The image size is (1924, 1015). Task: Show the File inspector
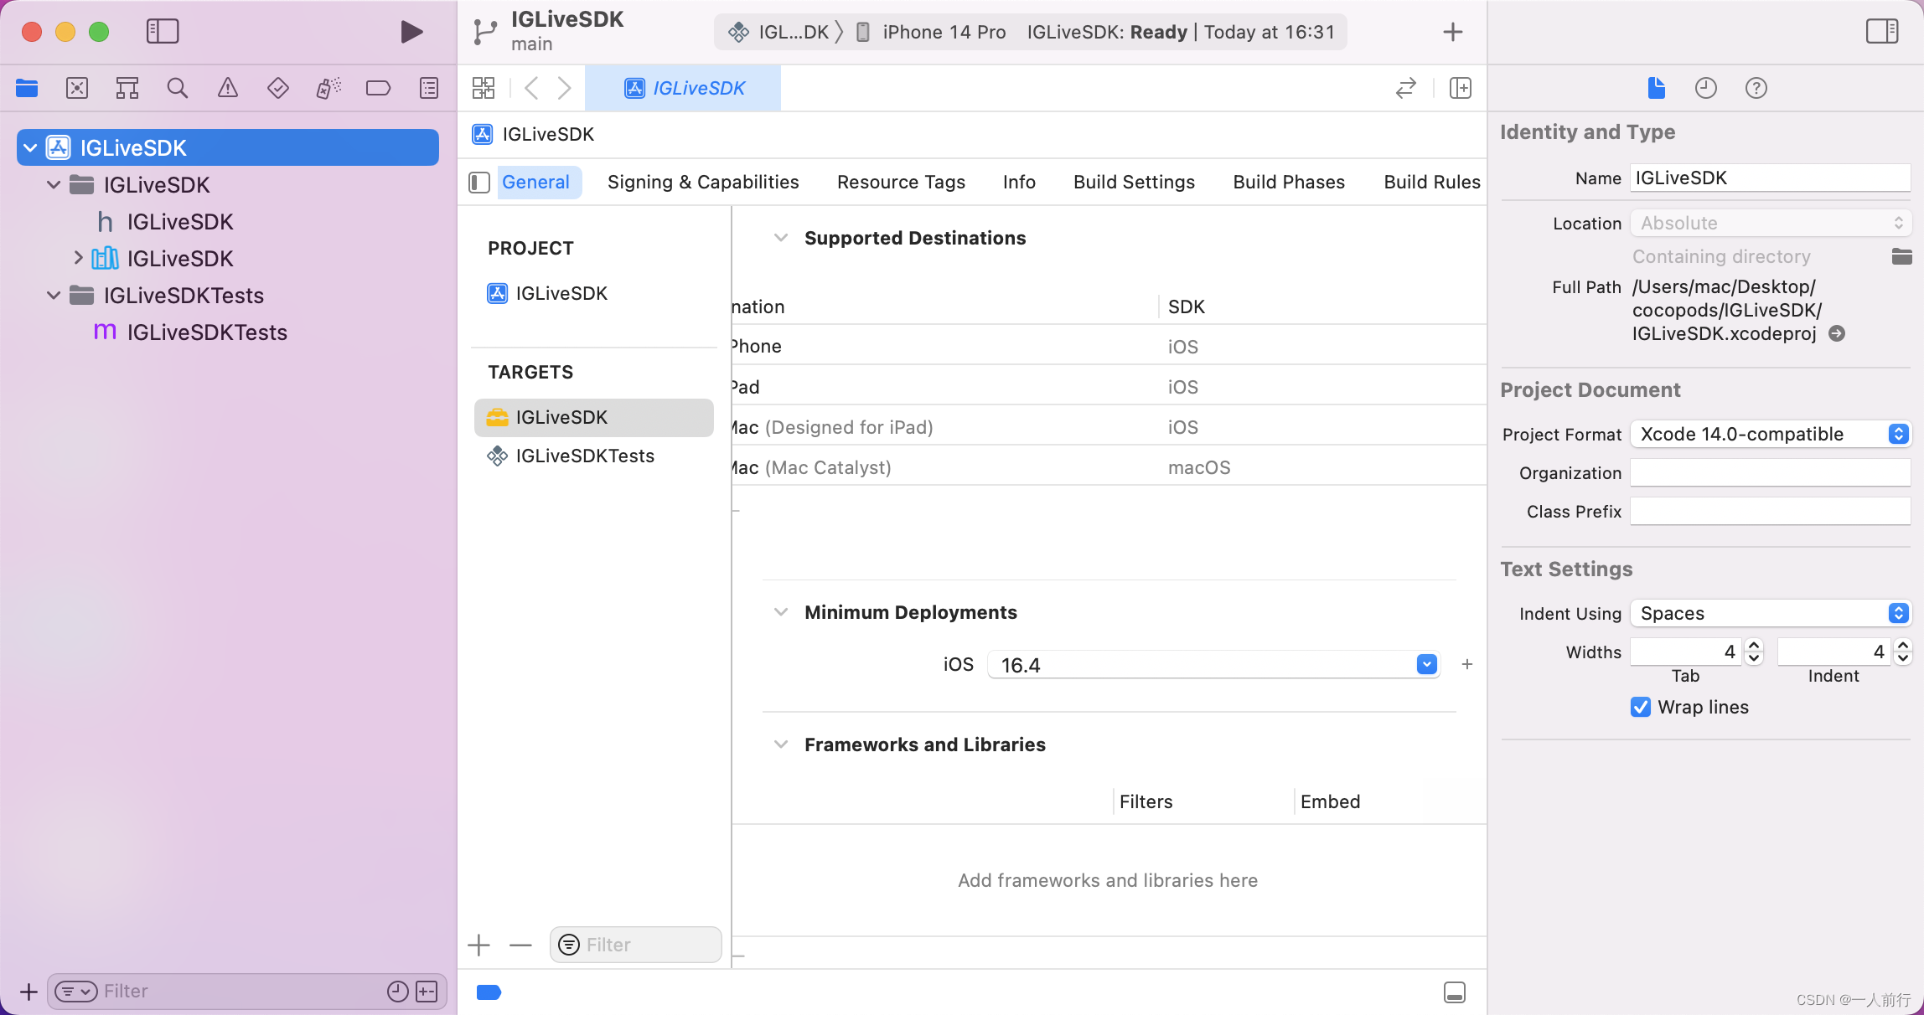(x=1657, y=88)
